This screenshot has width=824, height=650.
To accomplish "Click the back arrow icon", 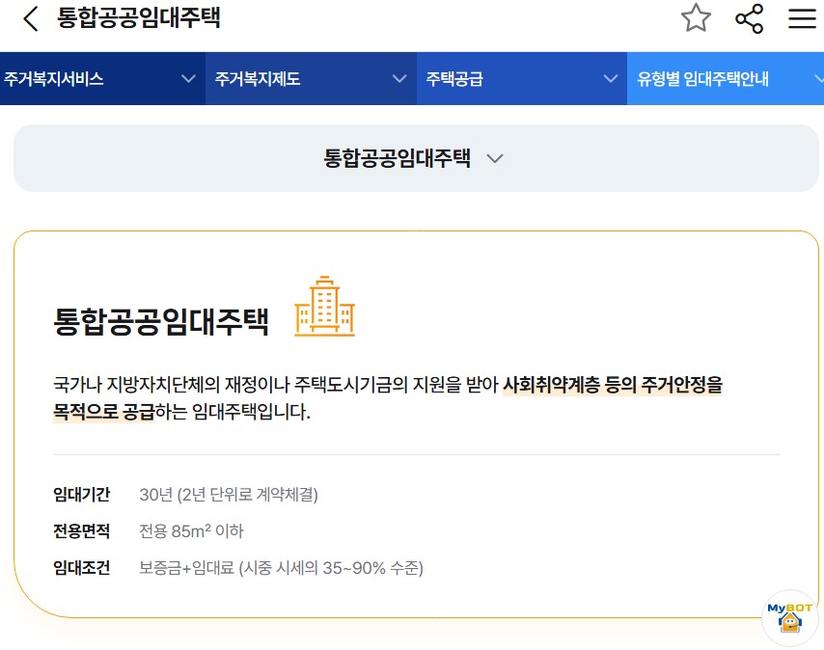I will tap(29, 17).
